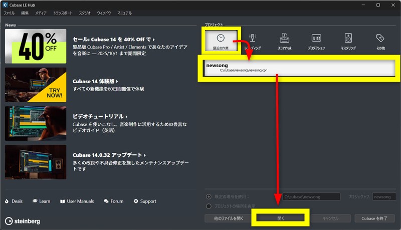Open the Forum link
The height and width of the screenshot is (230, 401).
(x=117, y=201)
